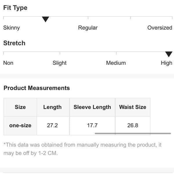Click the Size column header
The width and height of the screenshot is (174, 174).
pyautogui.click(x=20, y=107)
